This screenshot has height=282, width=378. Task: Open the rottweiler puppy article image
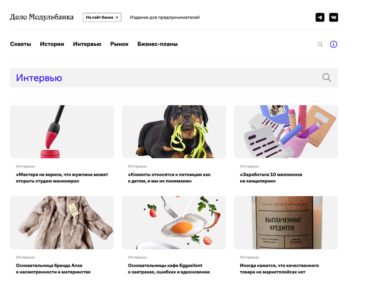coord(174,131)
